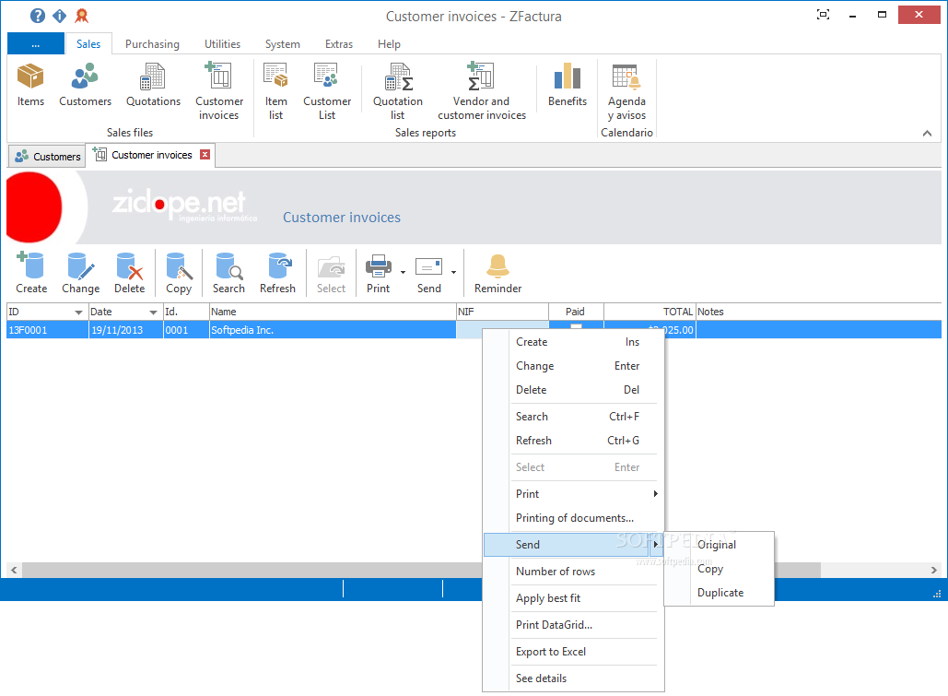Choose Apply best fit in context menu
The image size is (948, 696).
point(573,598)
